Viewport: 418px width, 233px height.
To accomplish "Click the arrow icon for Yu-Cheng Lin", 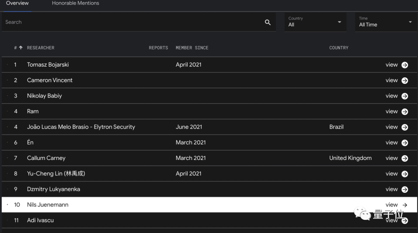I will point(405,174).
